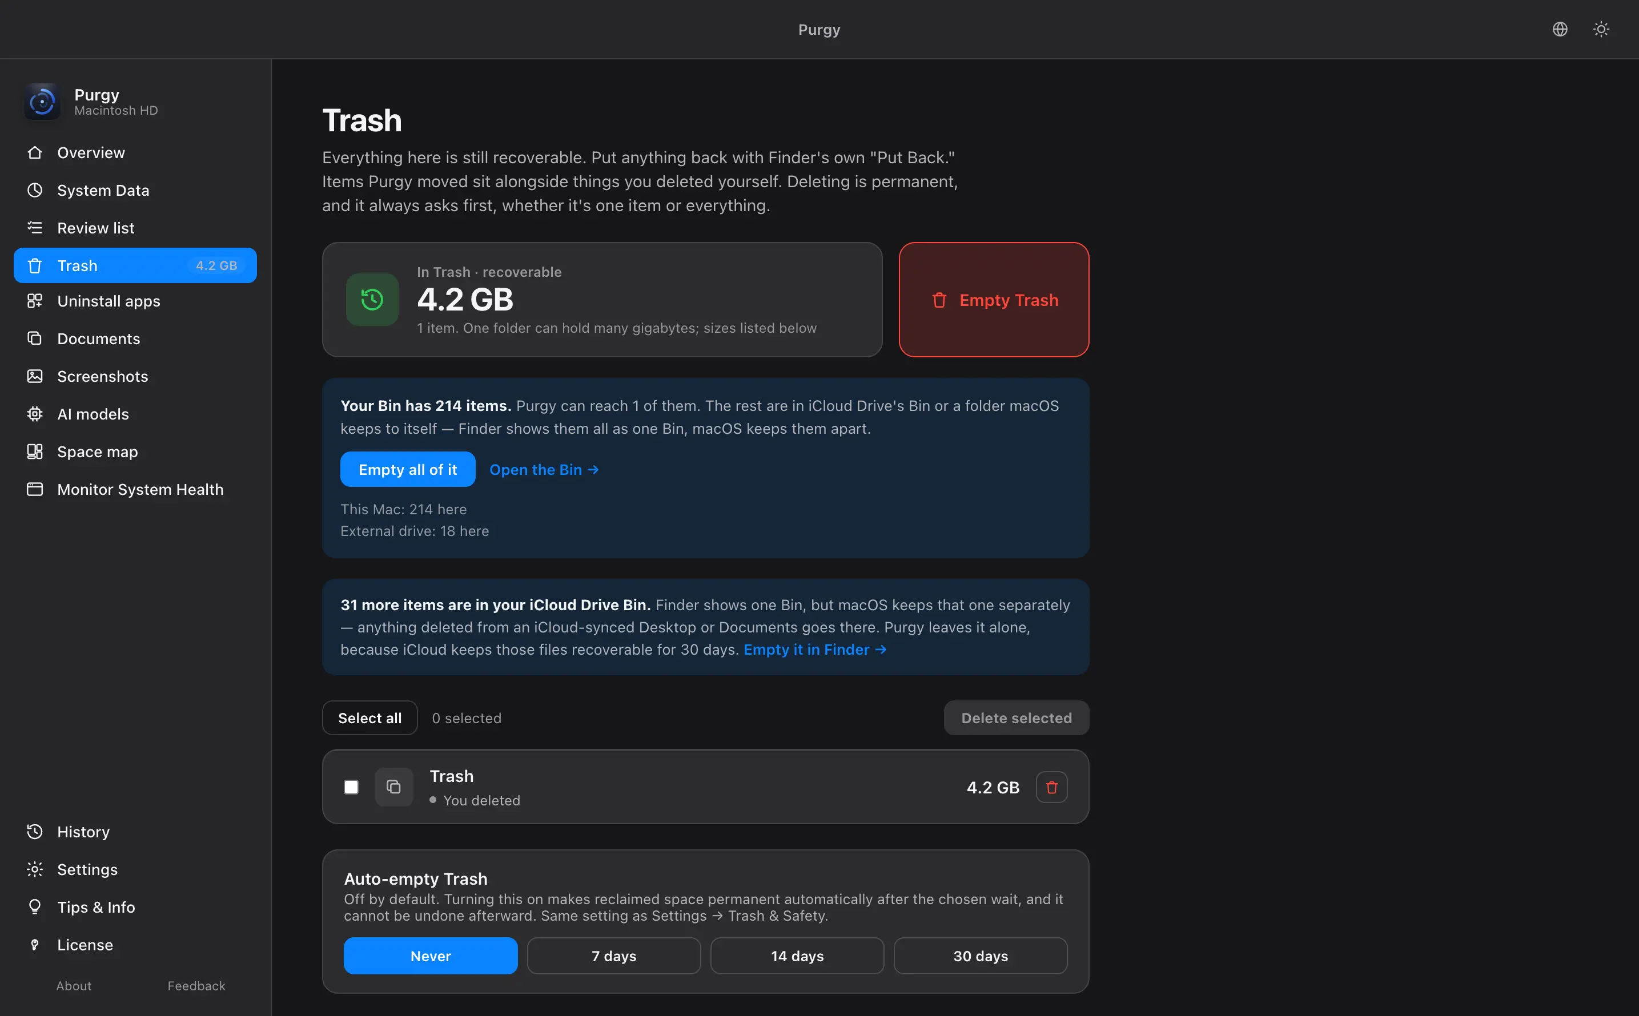Select Never for Auto-empty Trash
The height and width of the screenshot is (1016, 1639).
pos(430,955)
